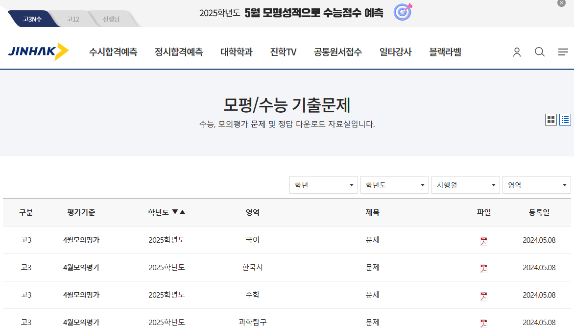Open the search magnifier icon

[x=540, y=51]
